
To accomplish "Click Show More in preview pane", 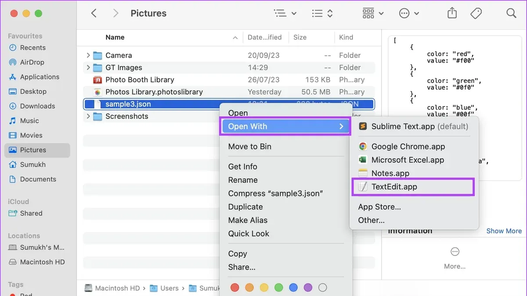I will [x=504, y=231].
